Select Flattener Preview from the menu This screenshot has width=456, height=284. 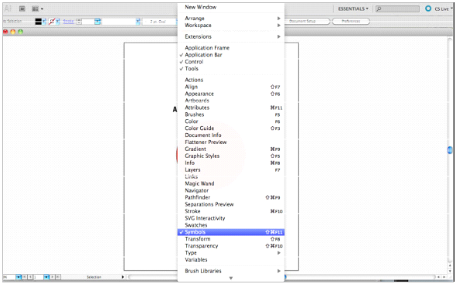pyautogui.click(x=231, y=142)
